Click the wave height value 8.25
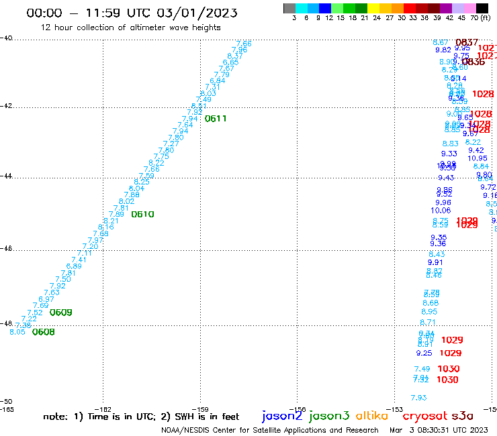Screen dimensions: 497x436 pos(141,182)
